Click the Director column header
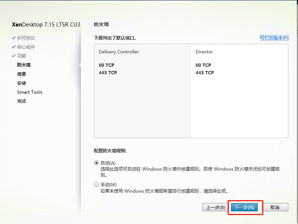Screen dimensions: 298x224 [x=204, y=52]
